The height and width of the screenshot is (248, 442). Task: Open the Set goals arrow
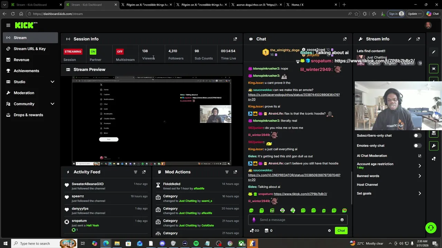[420, 194]
